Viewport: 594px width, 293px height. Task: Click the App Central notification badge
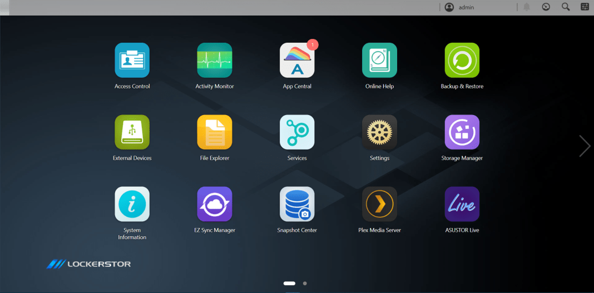313,44
